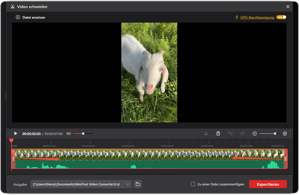Click the Exportieren button
Viewport: 299px width, 195px height.
click(x=268, y=184)
